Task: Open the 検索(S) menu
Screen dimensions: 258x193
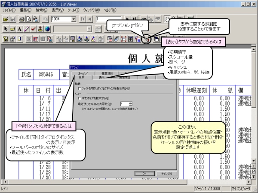Action: click(41, 10)
